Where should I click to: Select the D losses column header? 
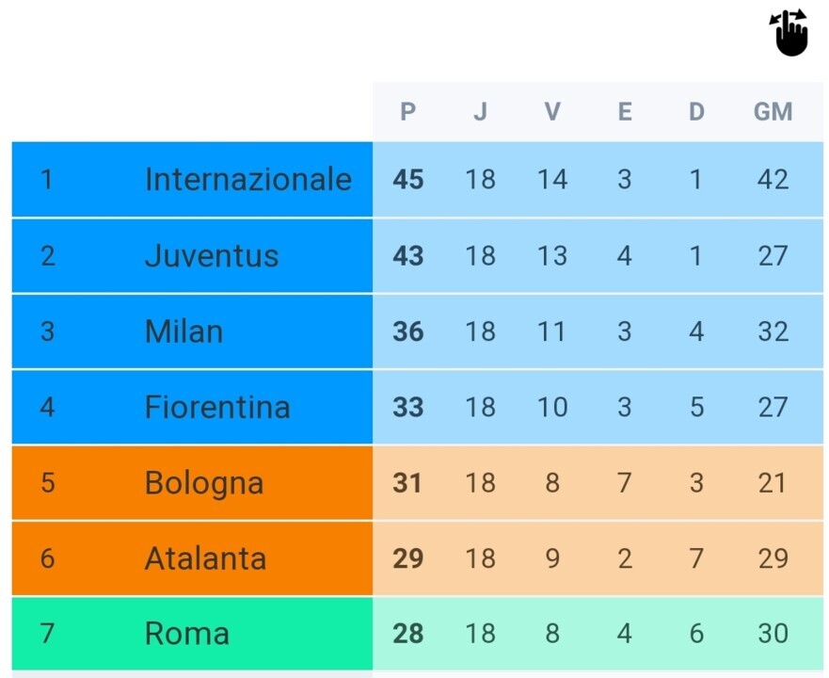tap(696, 112)
